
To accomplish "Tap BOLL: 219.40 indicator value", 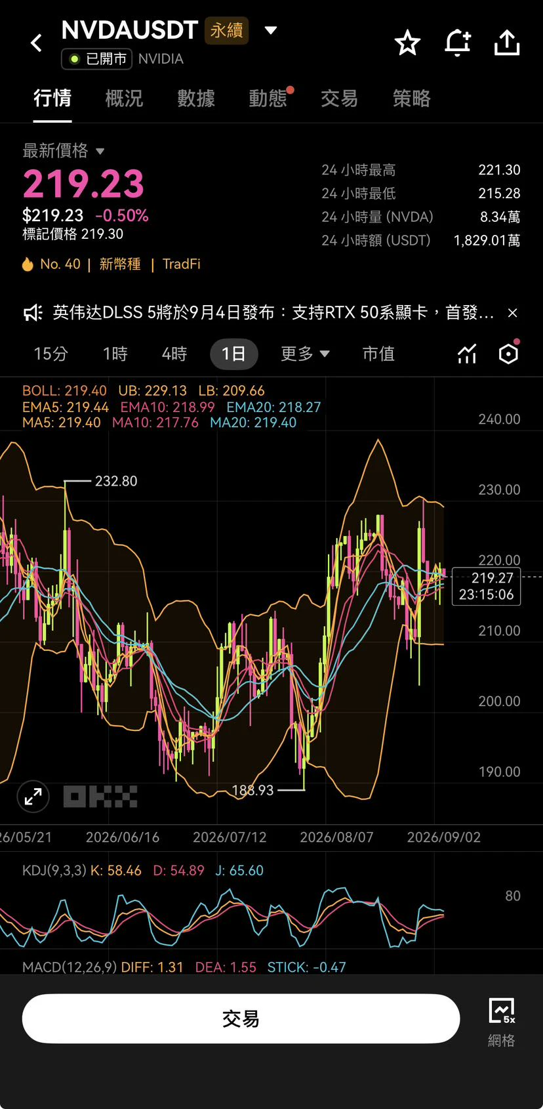I will pos(64,390).
